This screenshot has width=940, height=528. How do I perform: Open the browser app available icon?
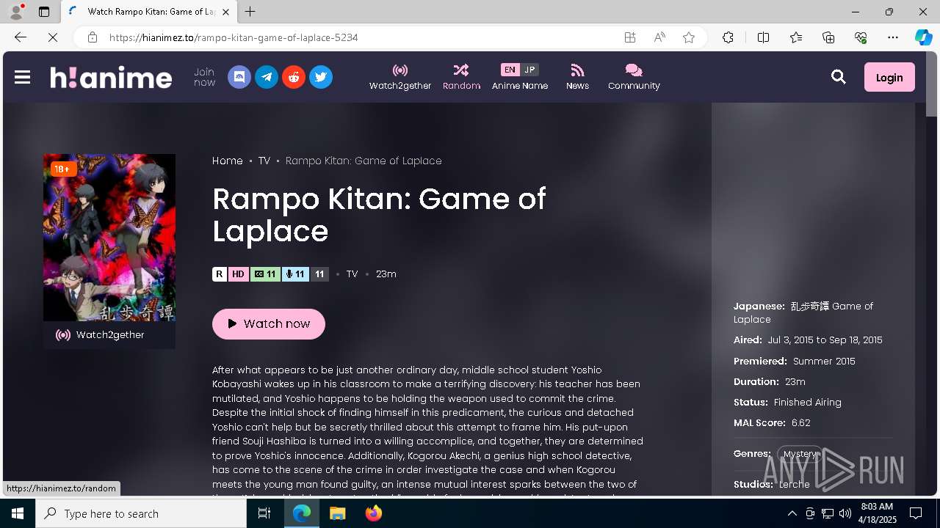point(630,37)
